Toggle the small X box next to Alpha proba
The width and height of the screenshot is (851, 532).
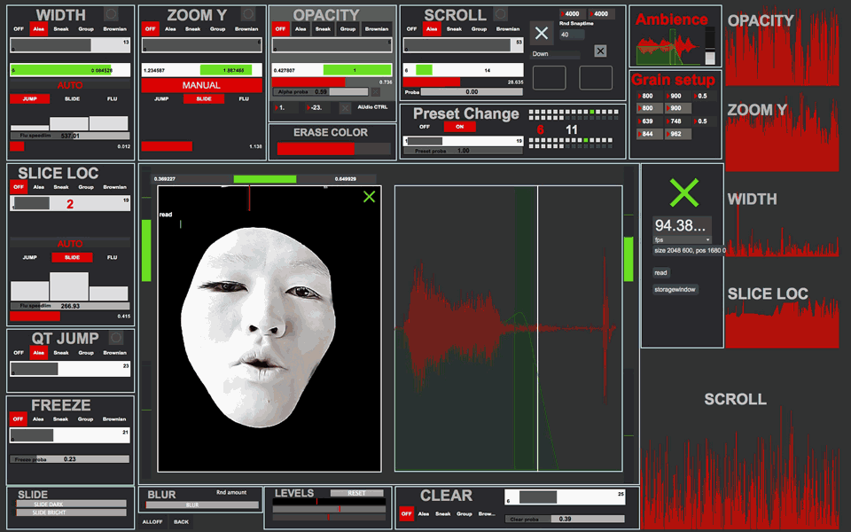[x=376, y=91]
